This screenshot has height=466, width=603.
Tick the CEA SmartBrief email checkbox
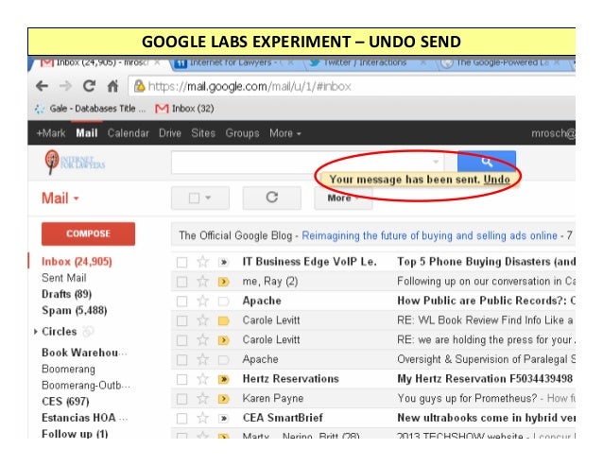click(x=181, y=419)
